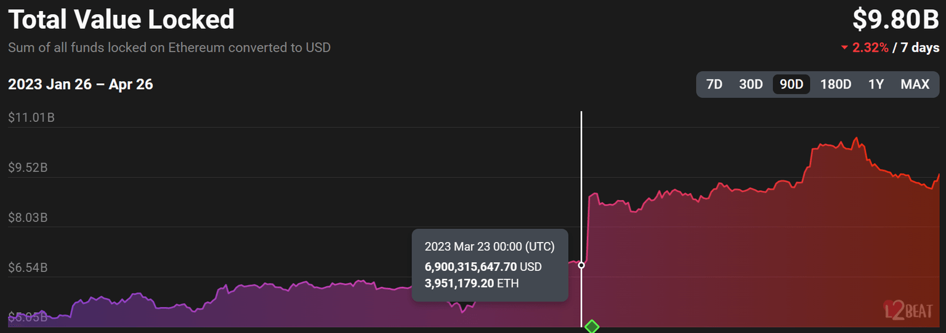Click the $8.03B y-axis label
The width and height of the screenshot is (946, 333).
tap(28, 218)
